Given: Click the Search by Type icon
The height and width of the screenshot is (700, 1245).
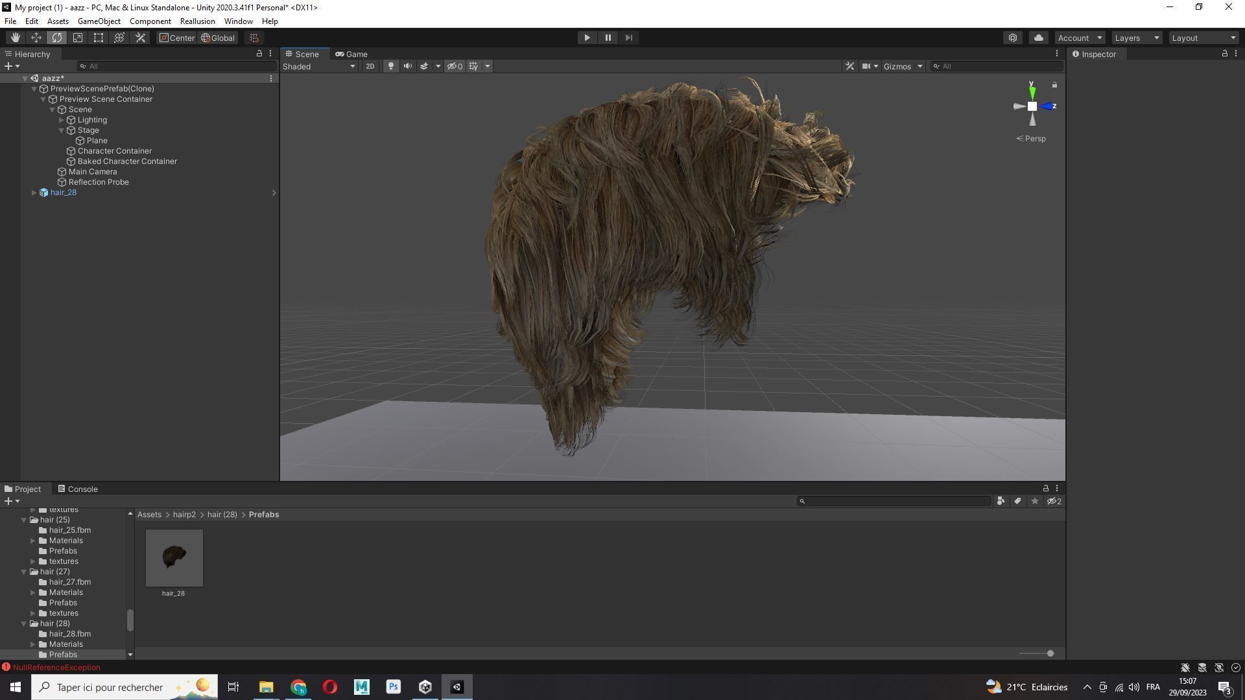Looking at the screenshot, I should [x=1001, y=501].
